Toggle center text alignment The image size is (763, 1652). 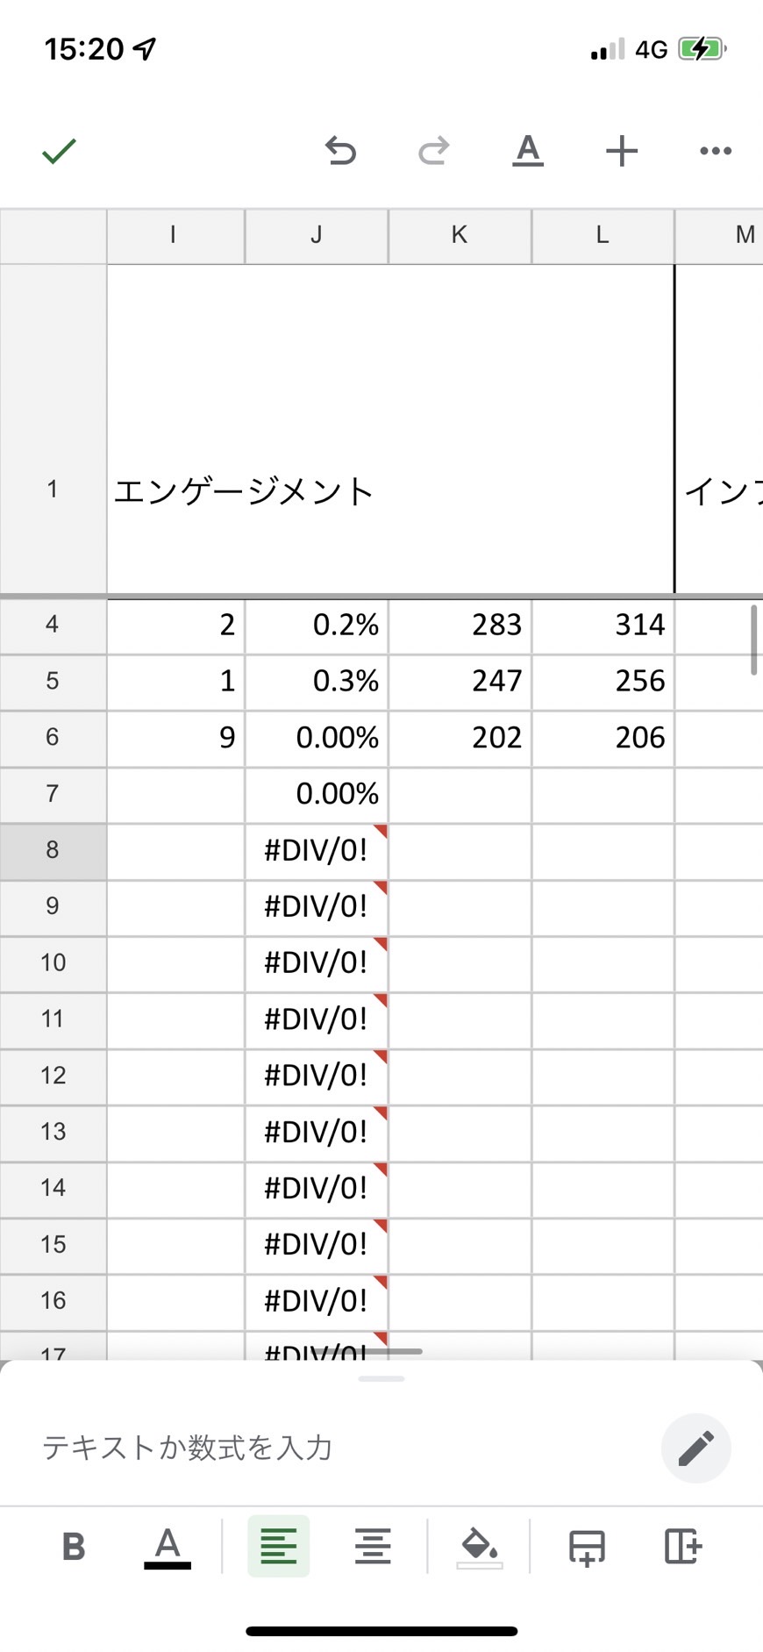pyautogui.click(x=373, y=1546)
